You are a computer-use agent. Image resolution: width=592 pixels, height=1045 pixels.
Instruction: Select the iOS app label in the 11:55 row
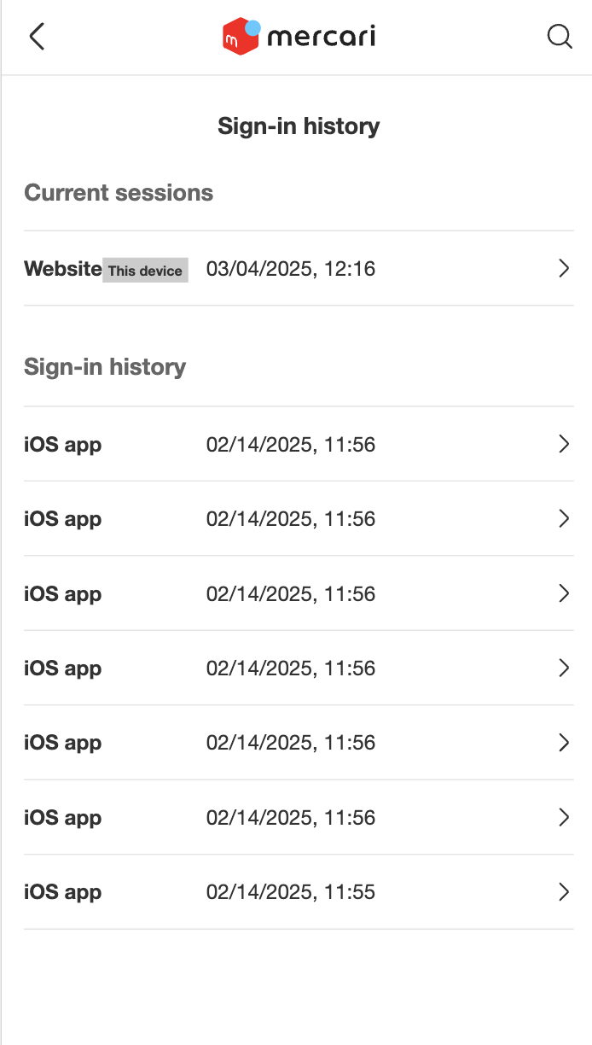tap(63, 892)
